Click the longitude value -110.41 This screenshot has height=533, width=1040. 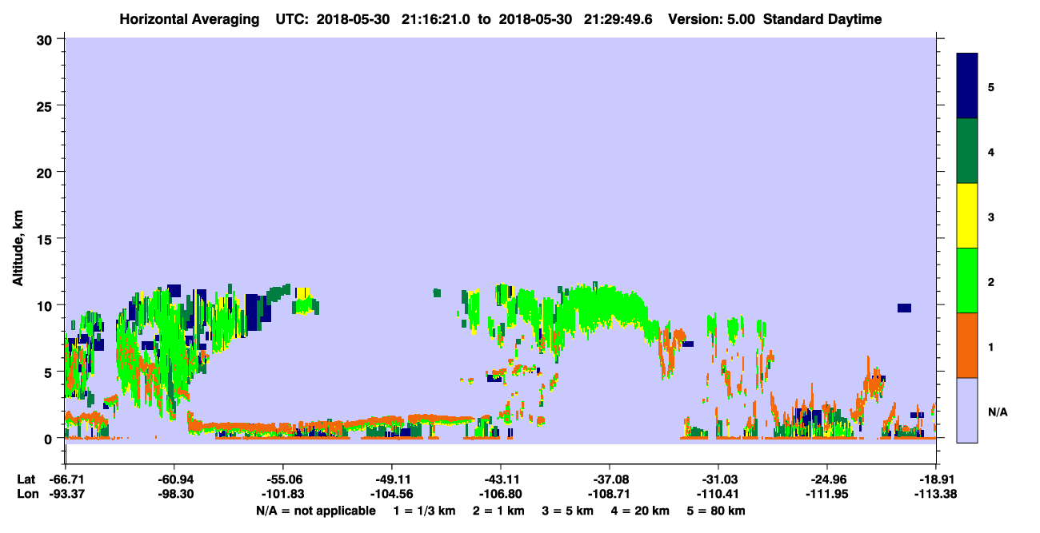coord(718,494)
